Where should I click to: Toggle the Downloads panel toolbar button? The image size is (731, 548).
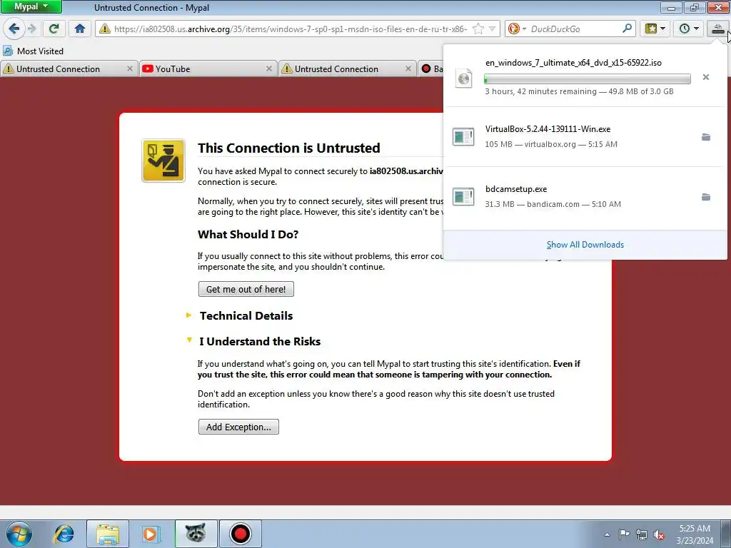717,29
